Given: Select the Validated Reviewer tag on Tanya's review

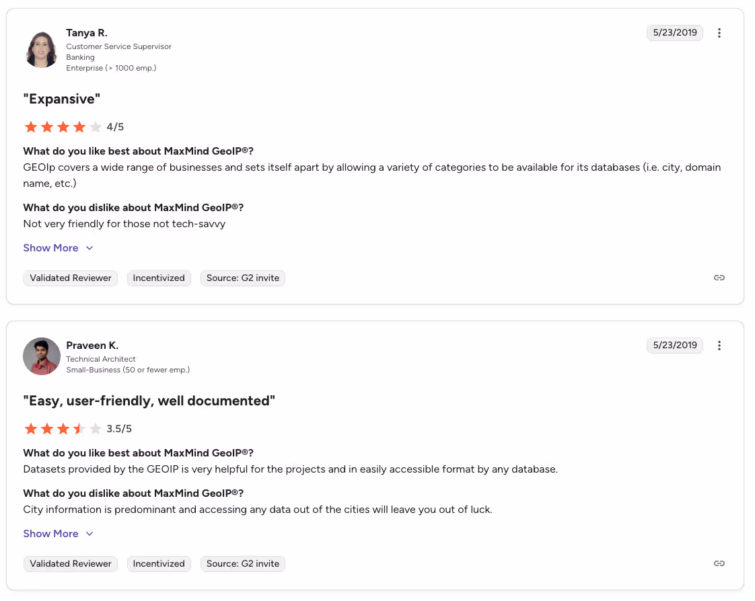Looking at the screenshot, I should (70, 278).
